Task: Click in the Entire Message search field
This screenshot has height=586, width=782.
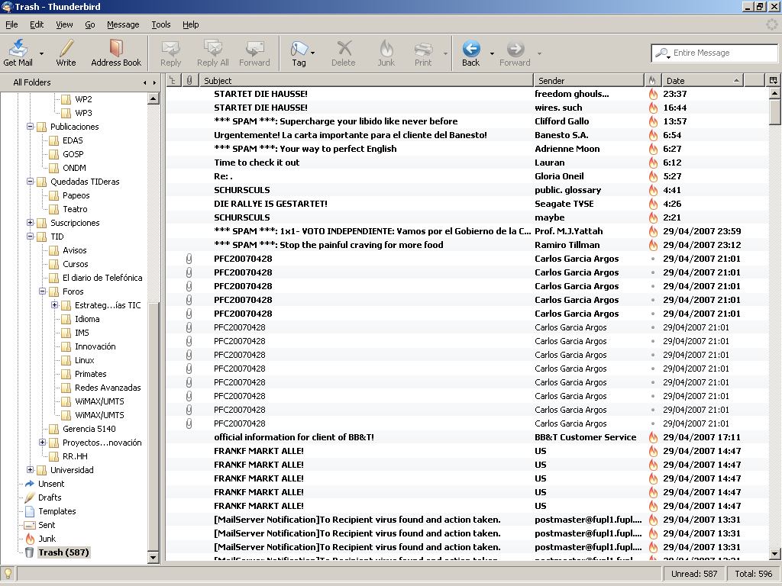Action: click(722, 53)
